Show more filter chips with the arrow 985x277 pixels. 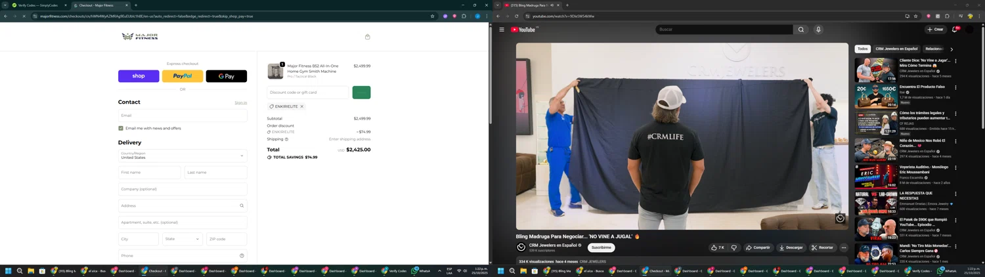[952, 49]
